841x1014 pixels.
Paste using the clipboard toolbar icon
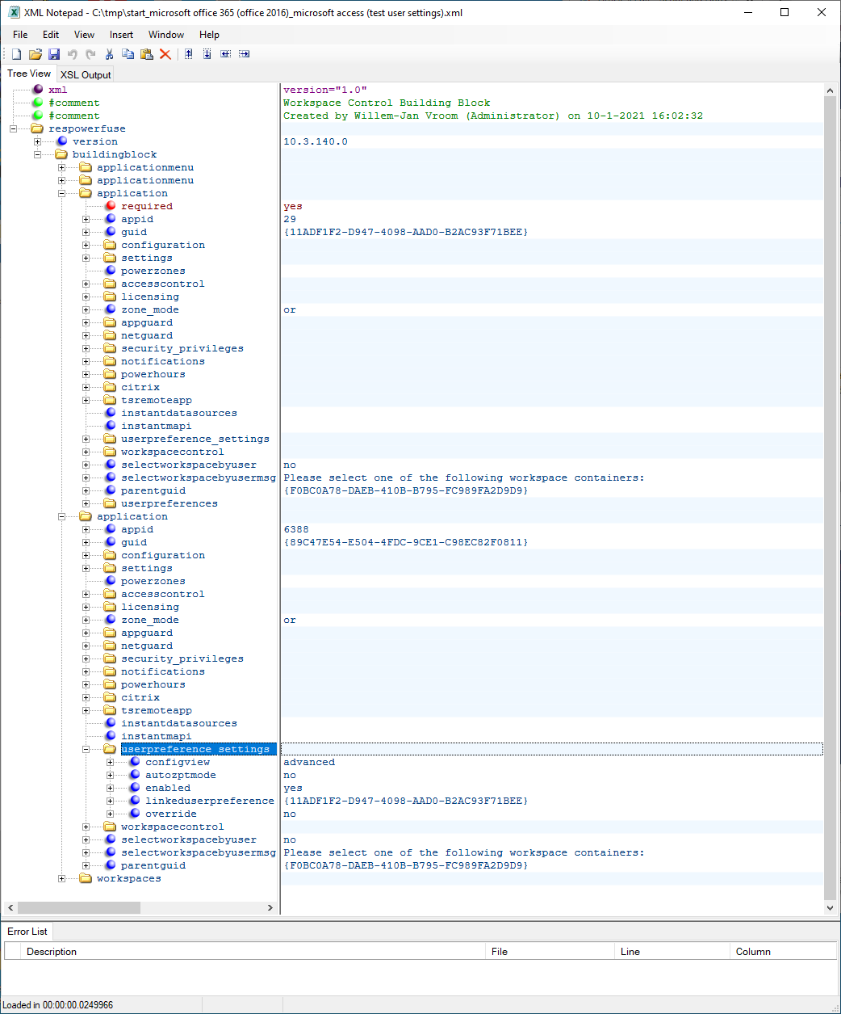pyautogui.click(x=146, y=54)
